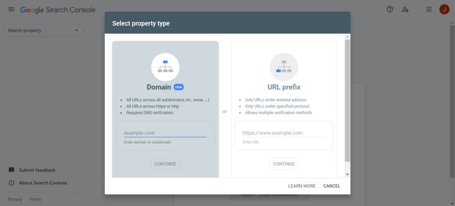Click the About Search Console info icon
Image resolution: width=455 pixels, height=206 pixels.
tap(11, 183)
